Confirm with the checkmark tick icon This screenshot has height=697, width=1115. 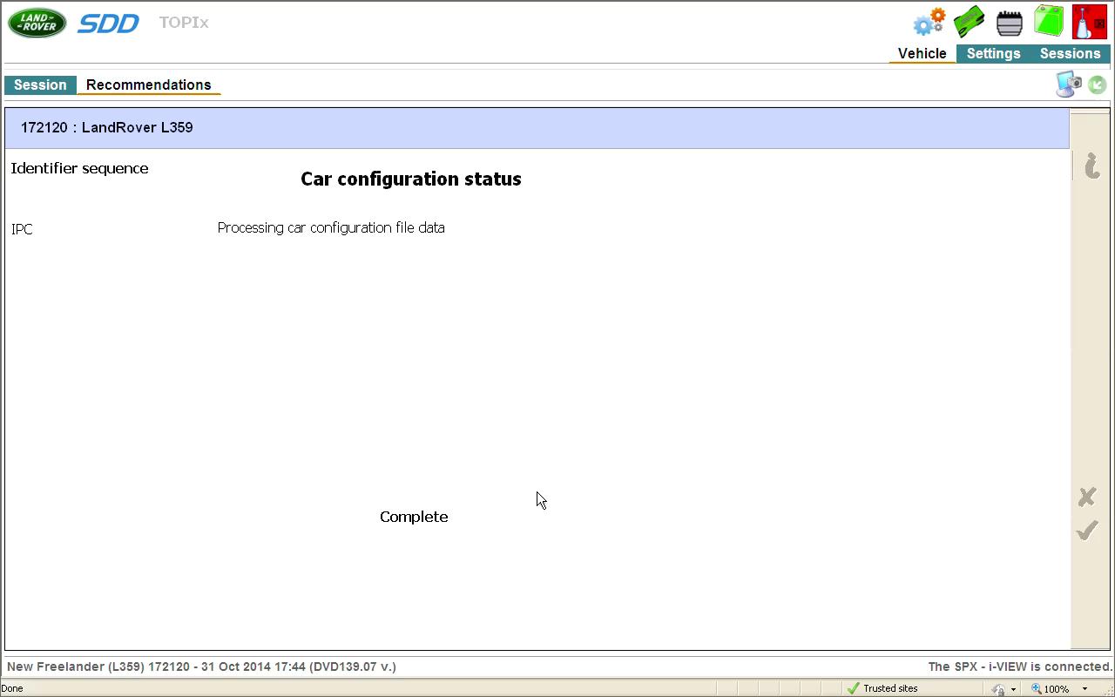[1086, 531]
